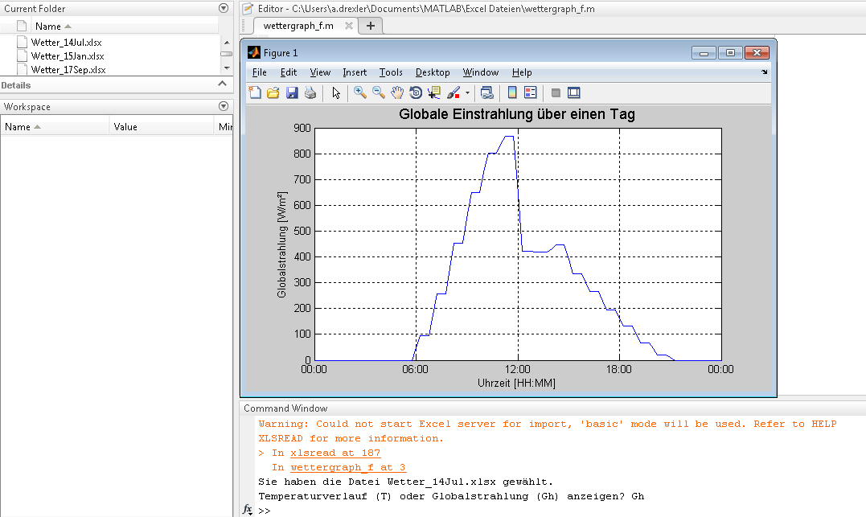Select the Zoom Out tool
866x517 pixels.
click(378, 93)
